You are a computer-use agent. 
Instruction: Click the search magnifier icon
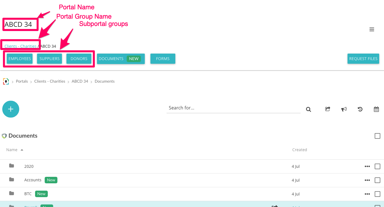coord(309,109)
